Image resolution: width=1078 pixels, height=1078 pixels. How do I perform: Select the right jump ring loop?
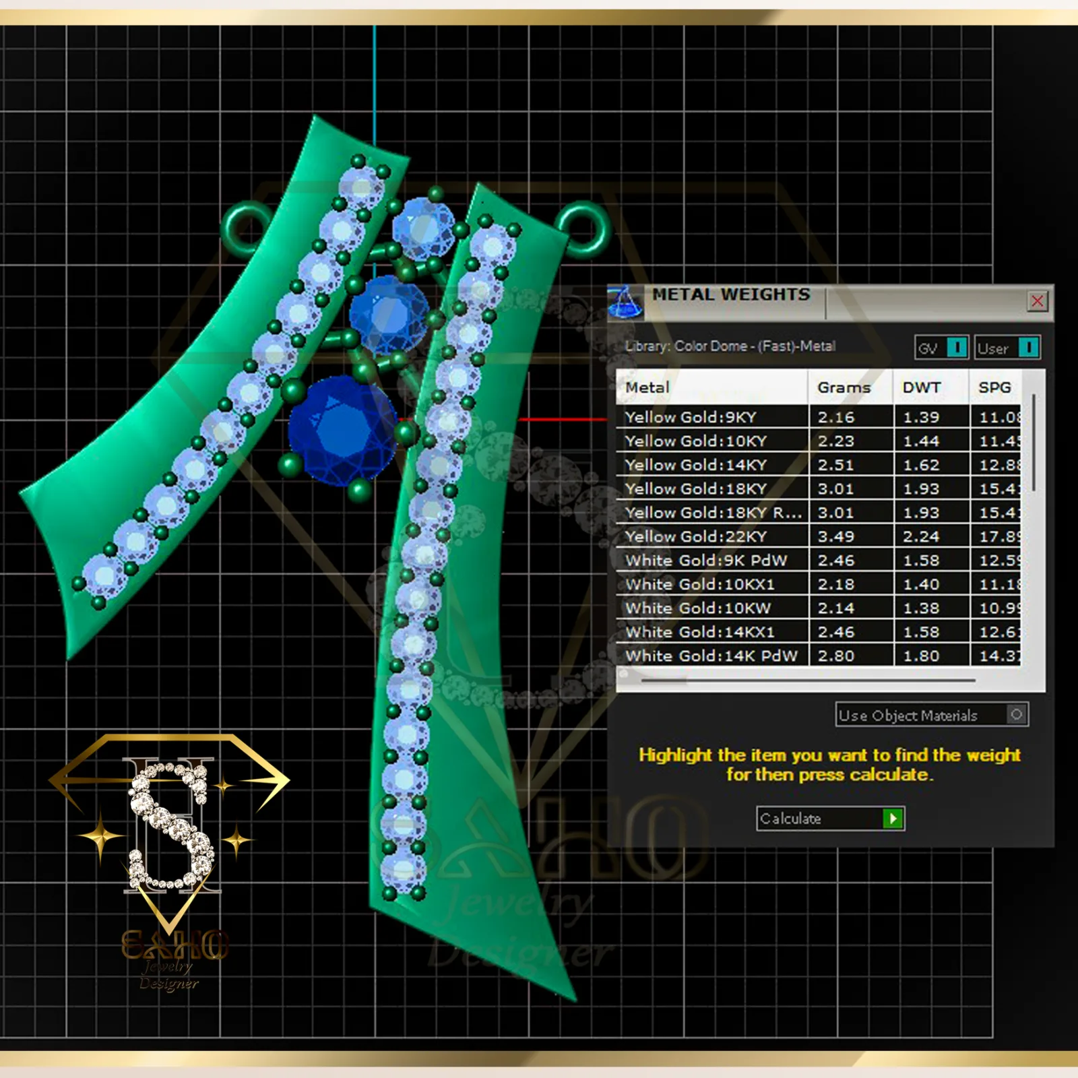pos(583,229)
